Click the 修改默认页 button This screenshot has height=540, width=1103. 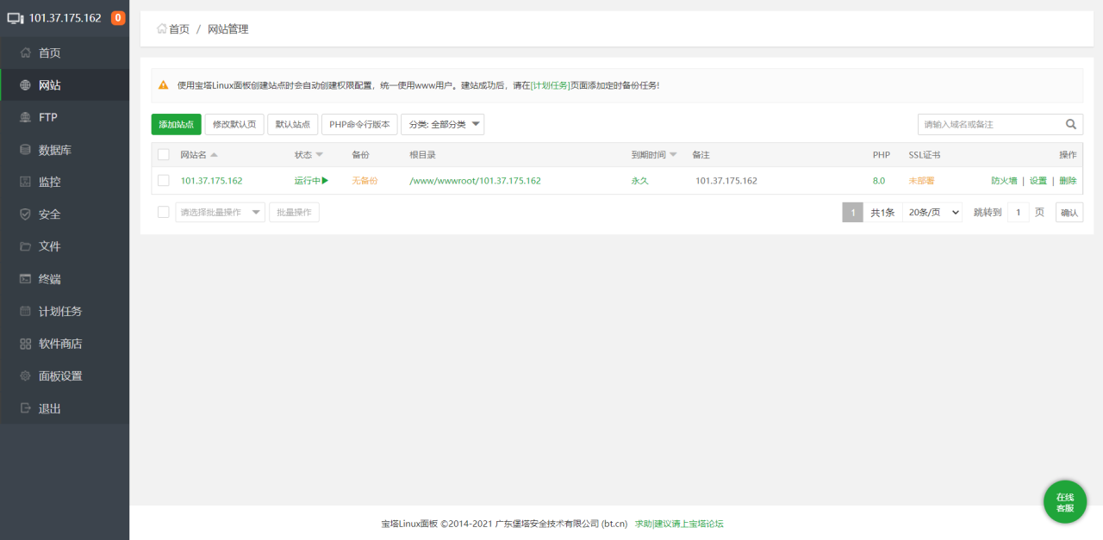234,124
